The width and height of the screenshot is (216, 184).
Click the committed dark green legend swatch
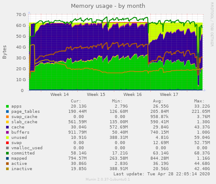click(7, 153)
